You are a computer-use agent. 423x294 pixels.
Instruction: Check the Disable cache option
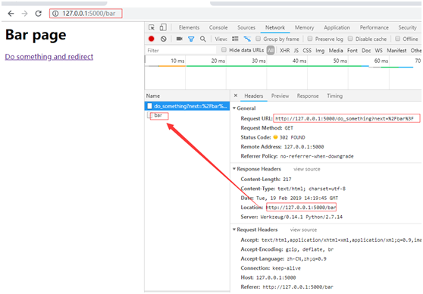[350, 39]
